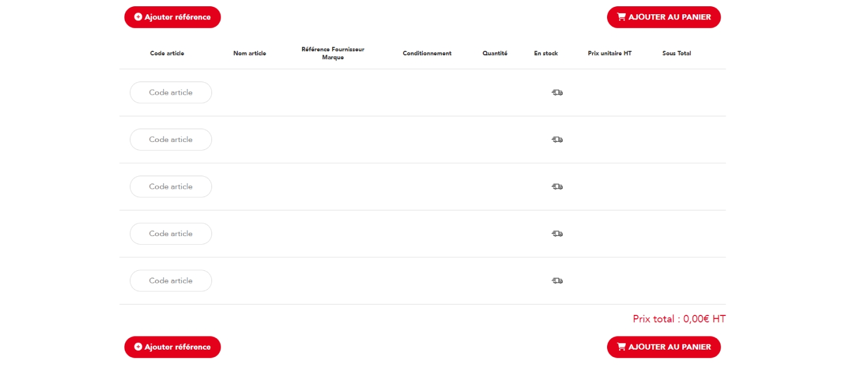
Task: Click the Nom article column header
Action: click(250, 54)
